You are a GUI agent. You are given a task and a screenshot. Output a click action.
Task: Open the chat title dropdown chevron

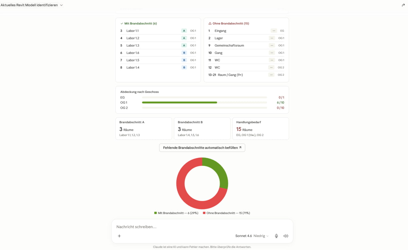[x=61, y=5]
